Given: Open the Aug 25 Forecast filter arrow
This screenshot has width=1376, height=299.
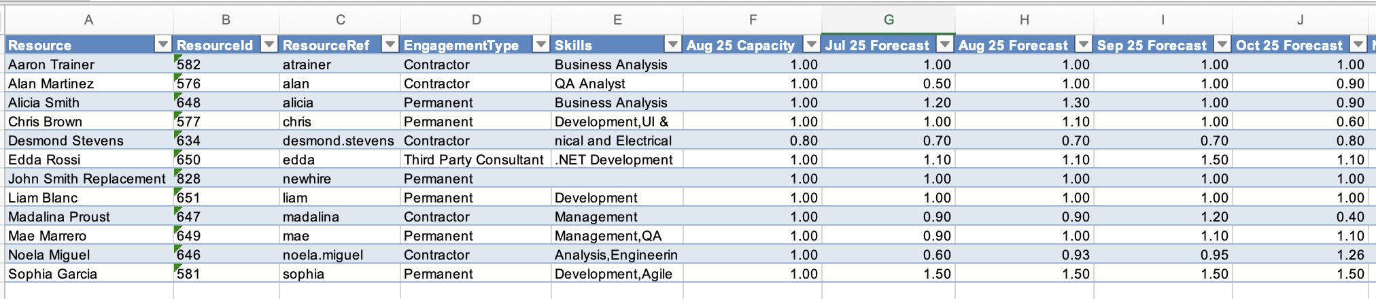Looking at the screenshot, I should [x=1084, y=45].
